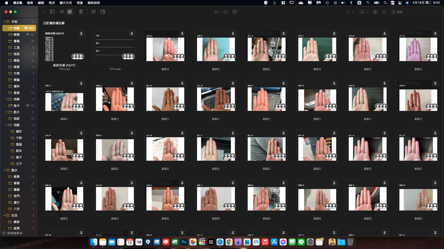Click the collaboration people icon
444x249 pixels.
tap(375, 12)
